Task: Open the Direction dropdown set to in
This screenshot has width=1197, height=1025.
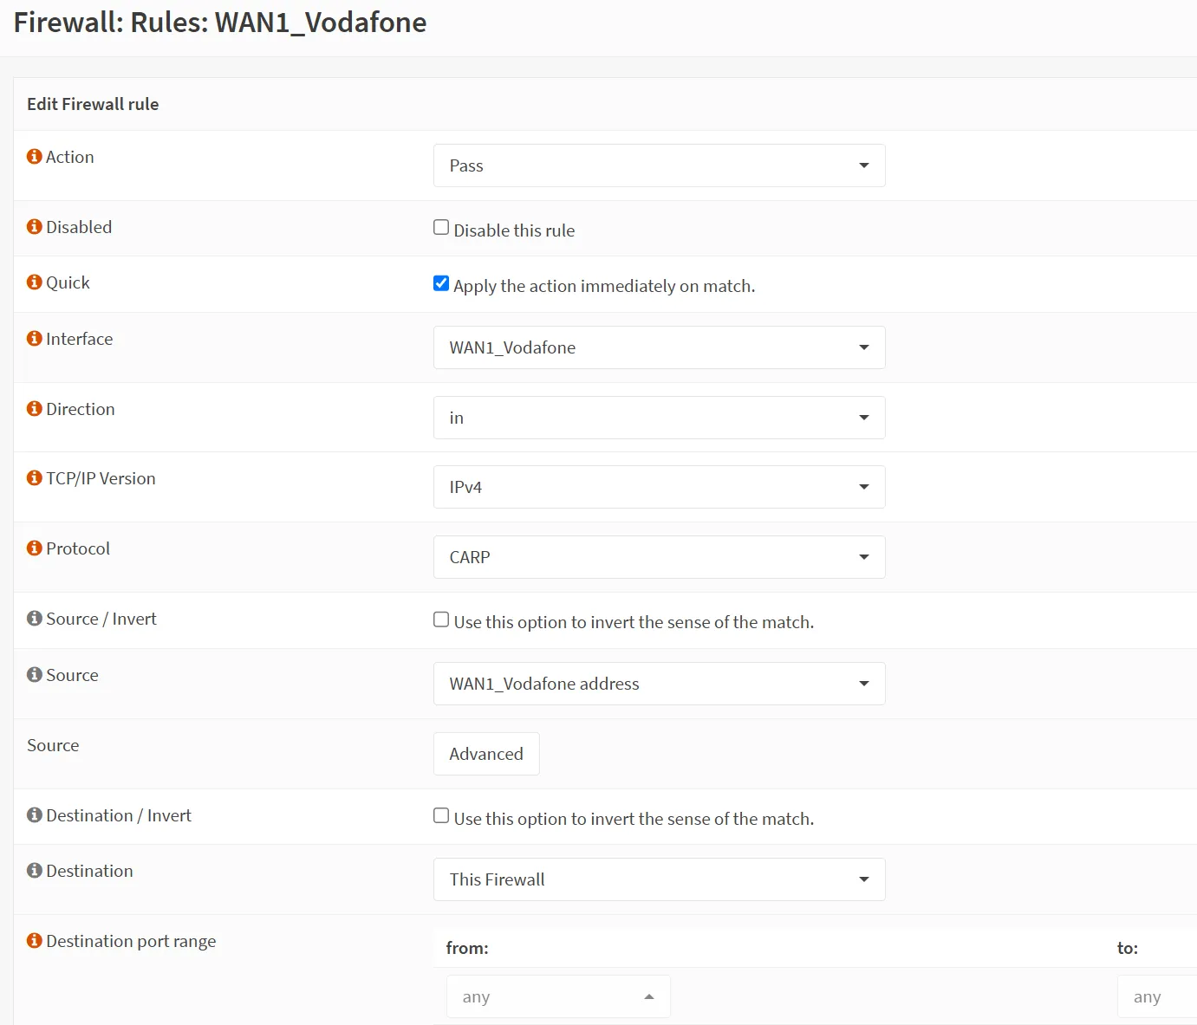Action: point(660,418)
